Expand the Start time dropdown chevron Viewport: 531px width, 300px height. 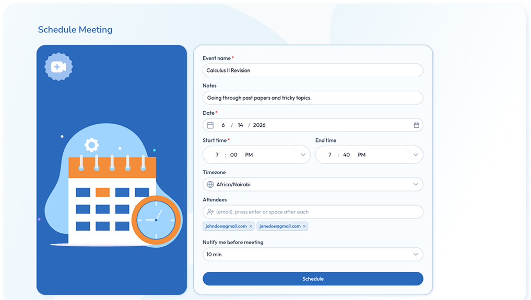coord(303,155)
